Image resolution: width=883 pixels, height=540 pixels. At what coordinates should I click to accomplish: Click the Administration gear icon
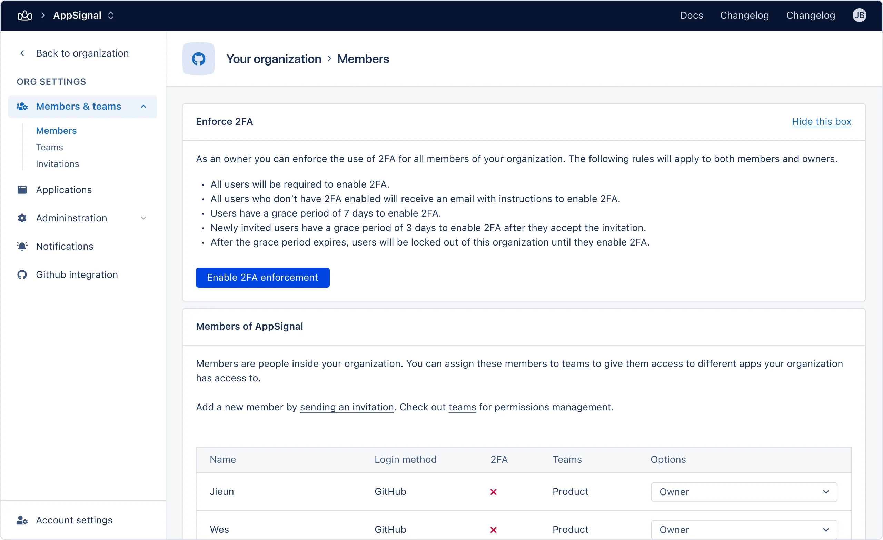pos(22,218)
